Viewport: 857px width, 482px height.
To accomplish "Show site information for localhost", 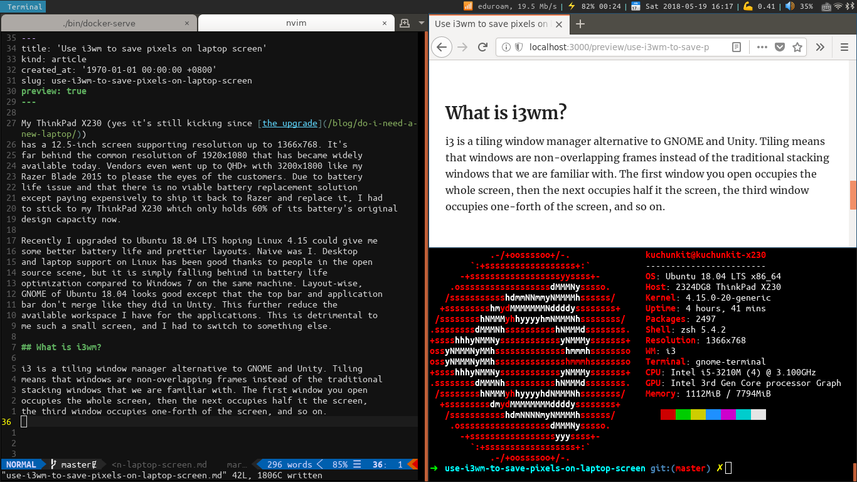I will pos(506,47).
